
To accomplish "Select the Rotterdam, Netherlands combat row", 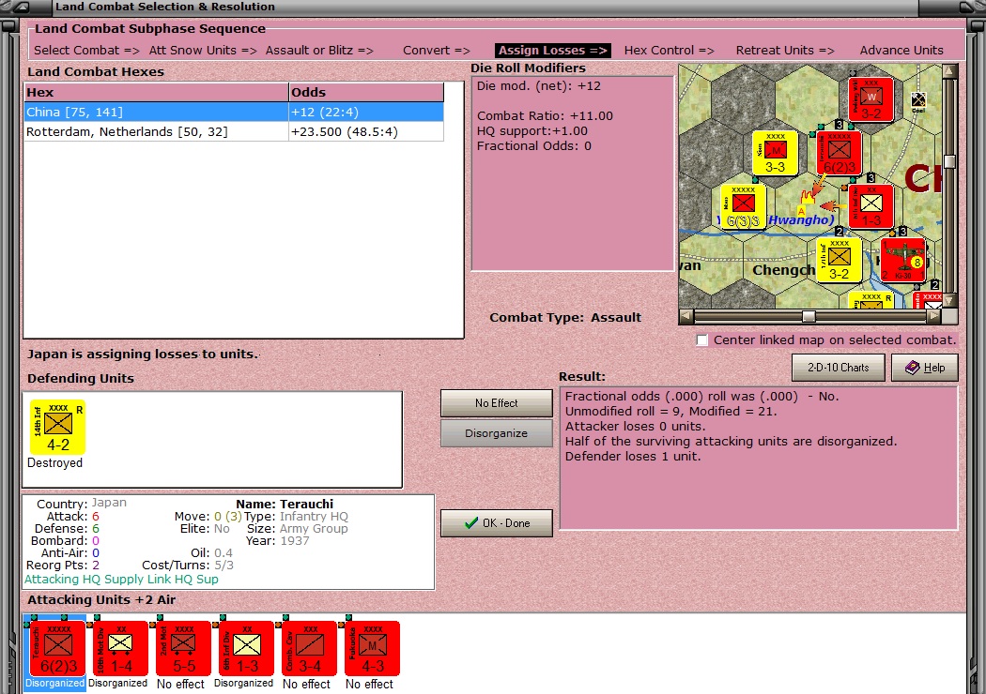I will pyautogui.click(x=233, y=132).
